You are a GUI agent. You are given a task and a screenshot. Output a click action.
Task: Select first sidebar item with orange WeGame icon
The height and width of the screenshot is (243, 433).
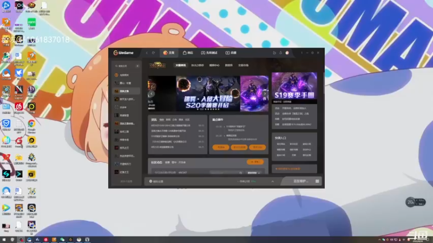click(x=126, y=75)
